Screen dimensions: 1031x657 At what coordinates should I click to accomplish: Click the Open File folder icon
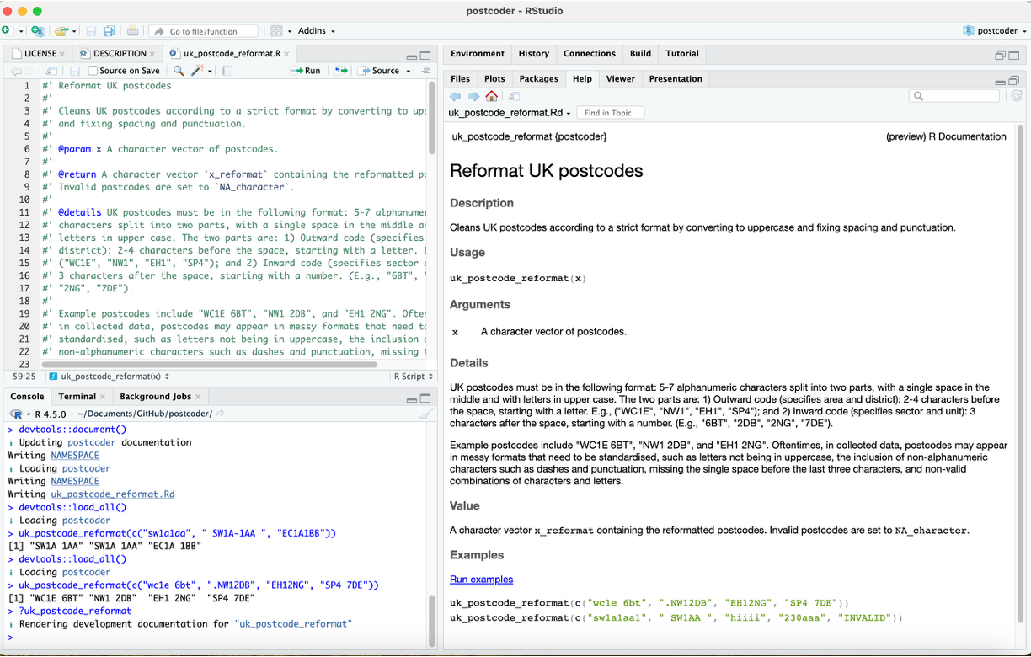click(x=61, y=30)
